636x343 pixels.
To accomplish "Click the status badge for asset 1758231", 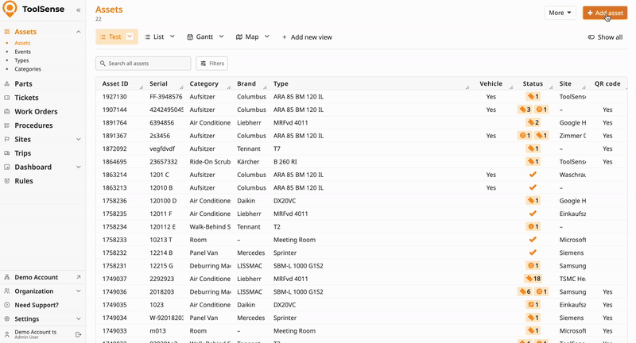I will tap(533, 266).
